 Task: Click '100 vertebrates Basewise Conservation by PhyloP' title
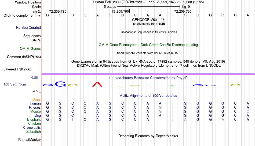[x=148, y=78]
